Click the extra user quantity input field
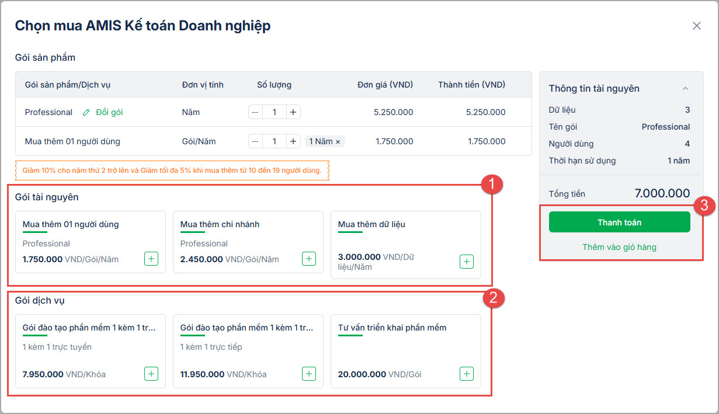Viewport: 719px width, 414px height. [275, 141]
